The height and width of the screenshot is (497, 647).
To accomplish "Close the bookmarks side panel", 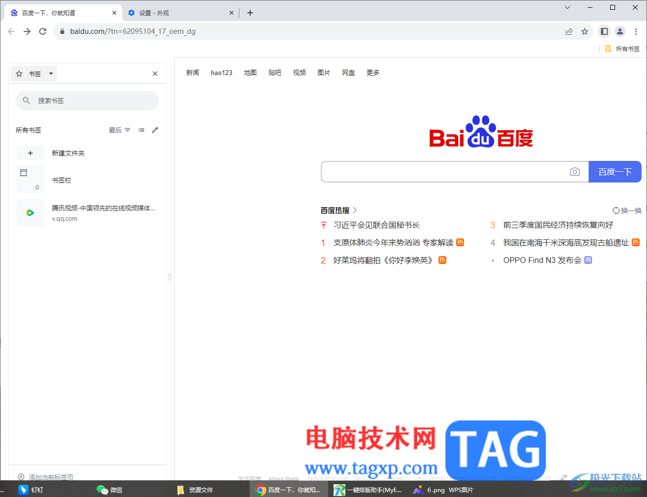I will (x=155, y=74).
